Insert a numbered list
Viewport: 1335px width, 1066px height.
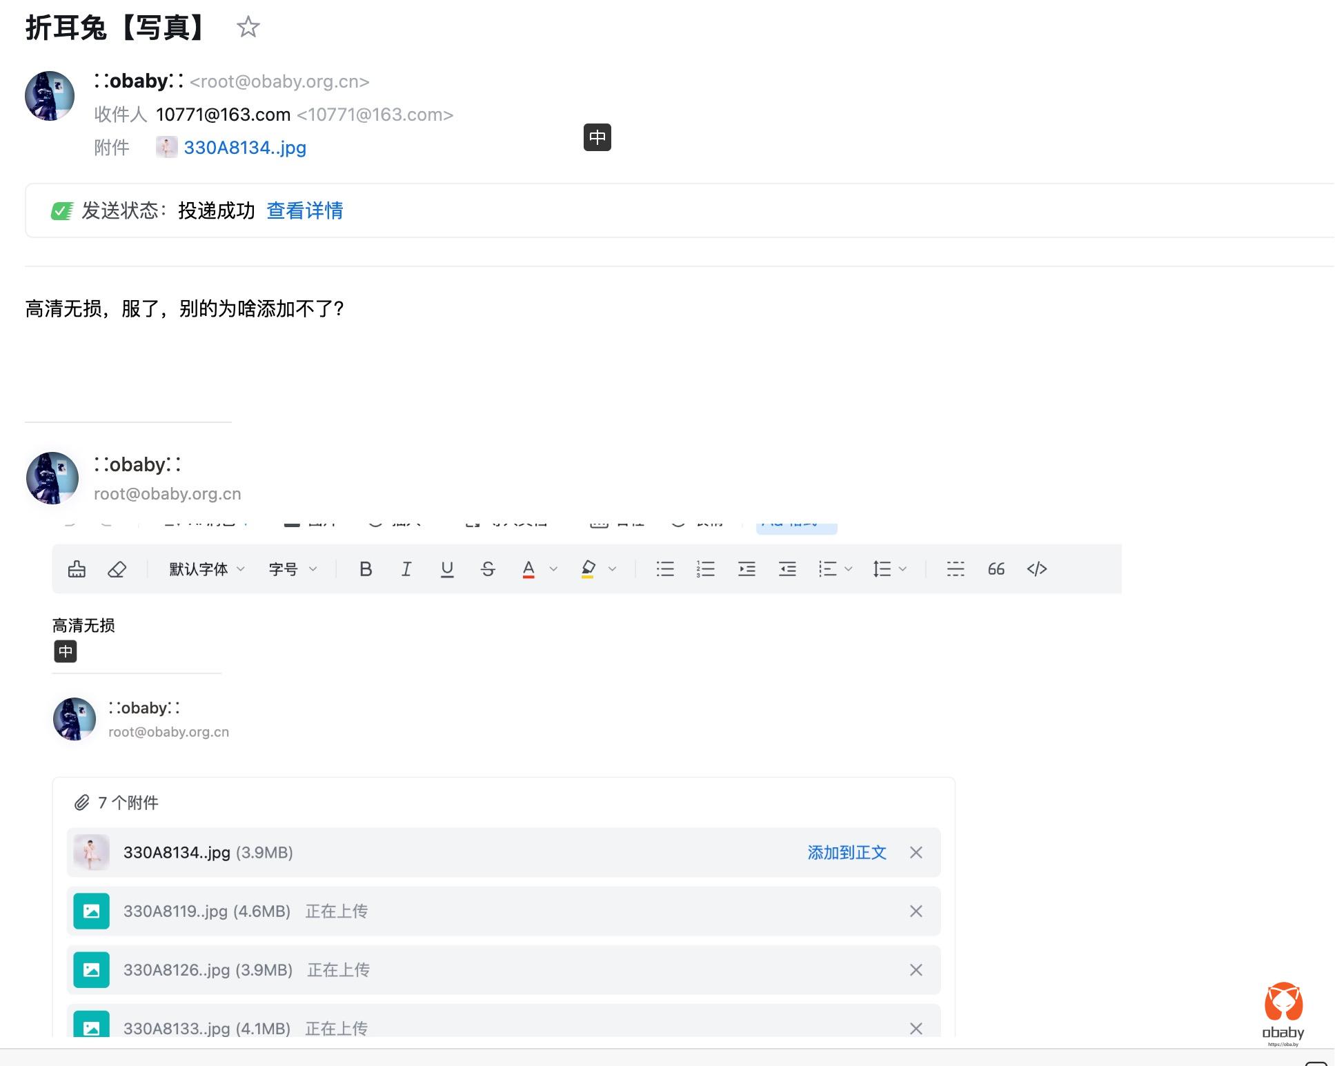(x=706, y=569)
